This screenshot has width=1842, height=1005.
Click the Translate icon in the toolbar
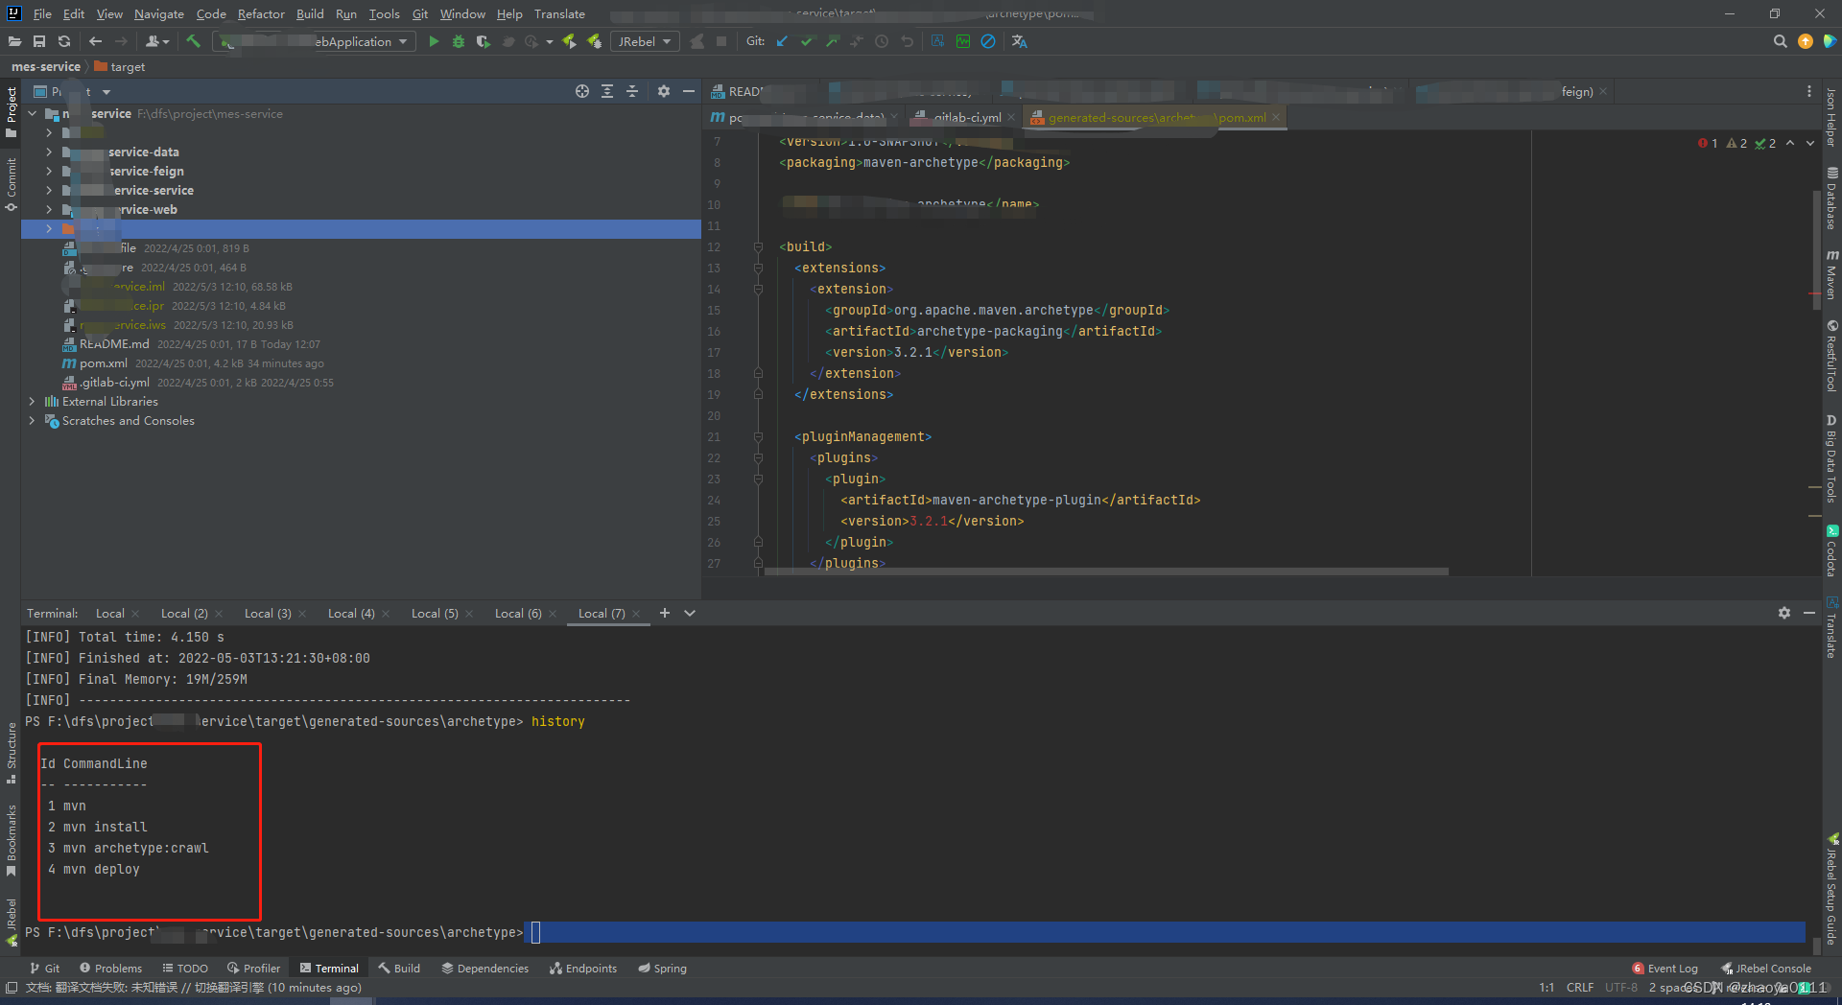[x=1019, y=41]
